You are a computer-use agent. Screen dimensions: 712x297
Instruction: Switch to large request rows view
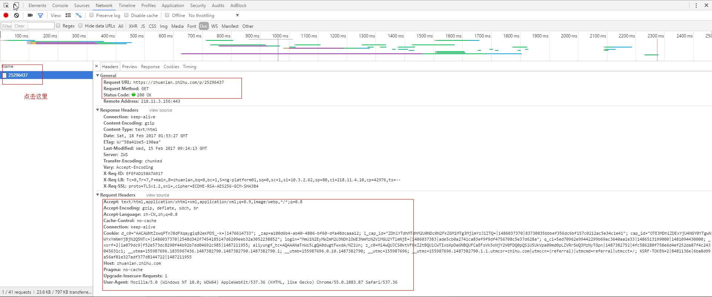(68, 15)
